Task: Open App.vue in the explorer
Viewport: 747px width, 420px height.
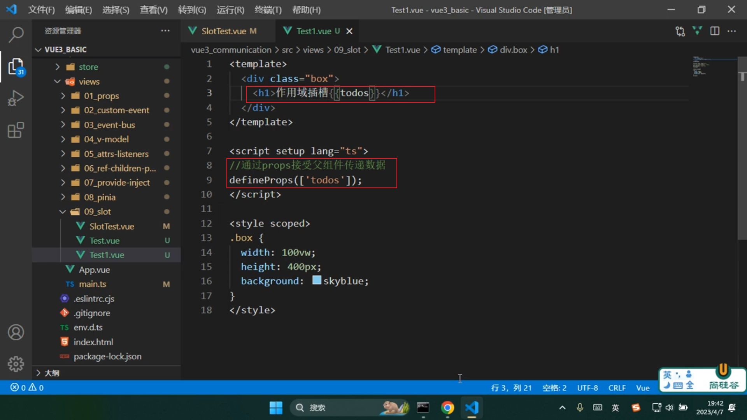Action: coord(106,269)
